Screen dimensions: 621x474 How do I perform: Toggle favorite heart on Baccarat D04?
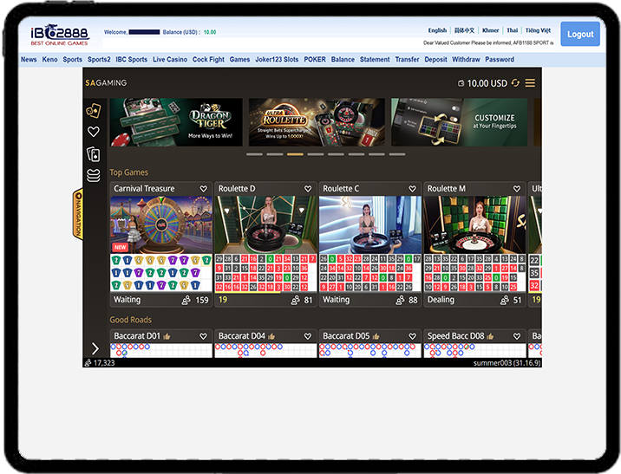[x=308, y=336]
